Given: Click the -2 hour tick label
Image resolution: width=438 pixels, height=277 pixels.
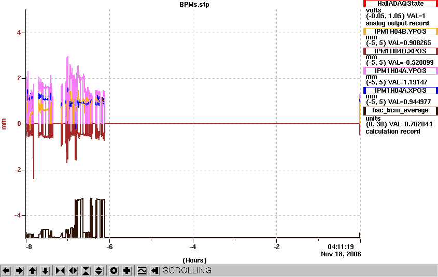Looking at the screenshot, I should pos(276,247).
